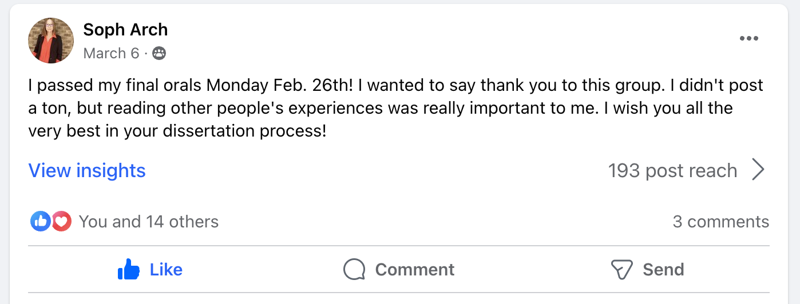Click the blue thumbs-up reaction bubble

pyautogui.click(x=41, y=221)
